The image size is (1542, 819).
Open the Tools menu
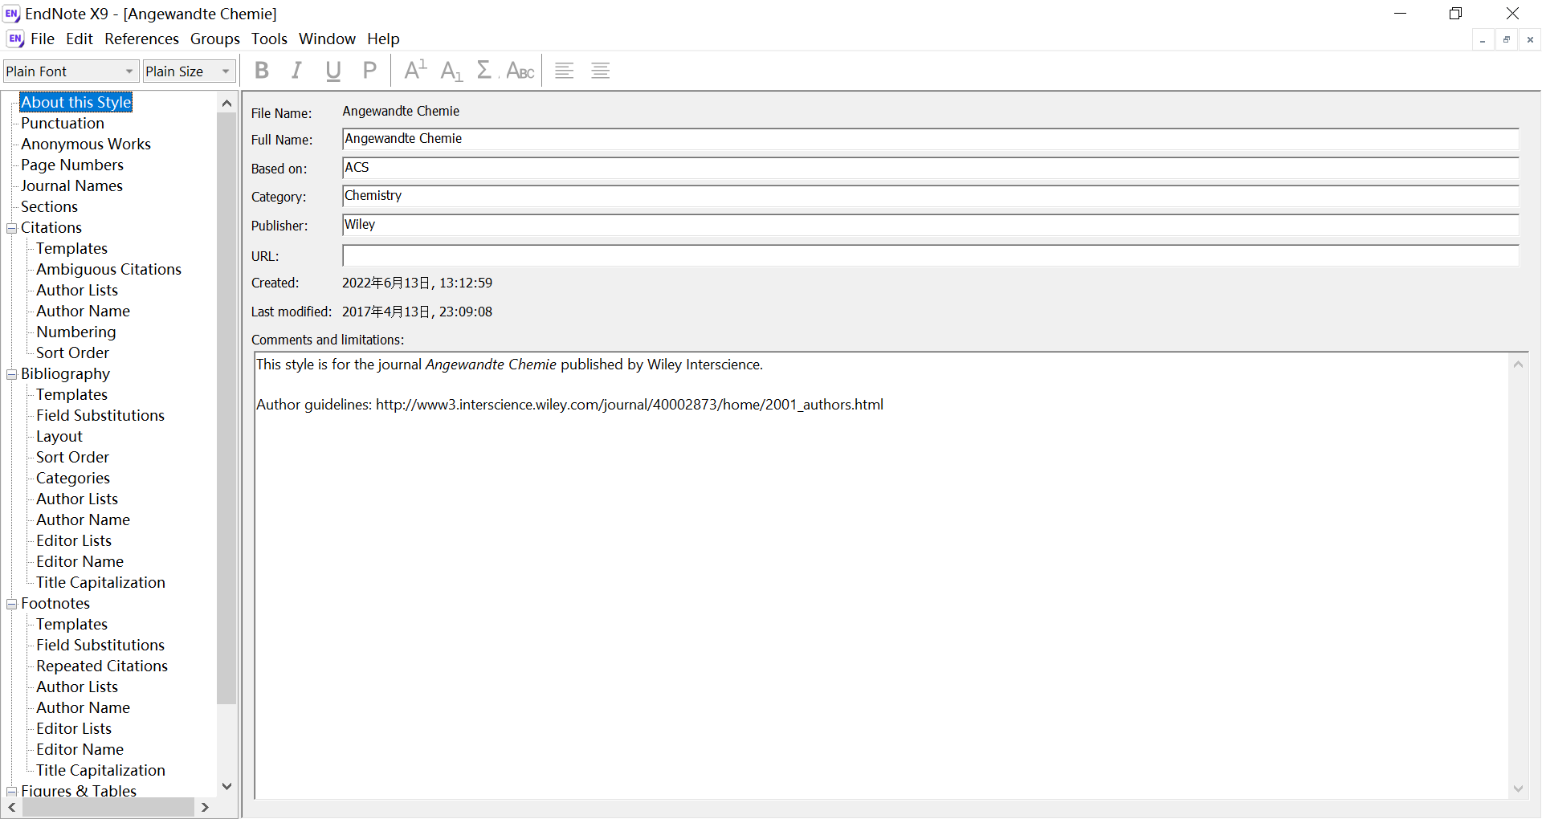[x=269, y=39]
